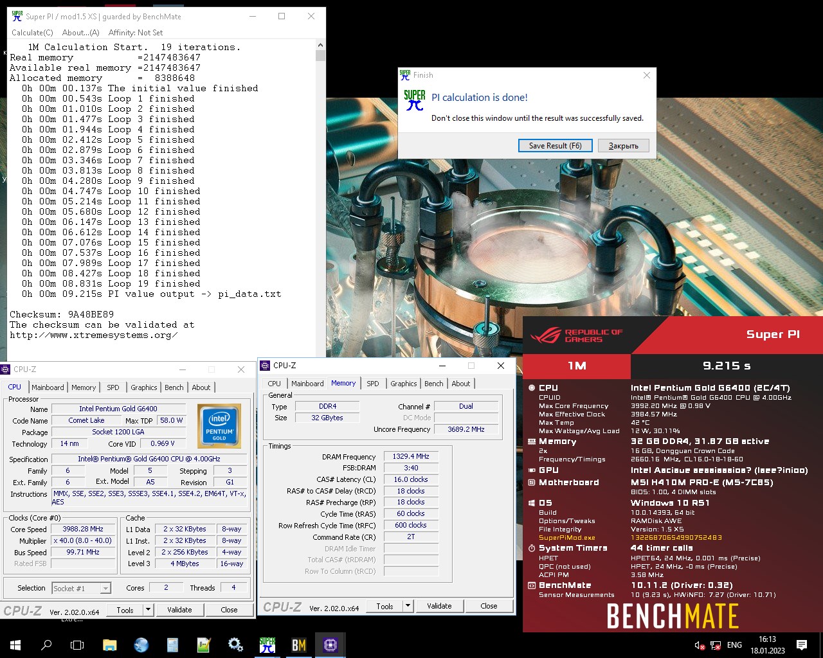Screen dimensions: 823x658
Task: Switch to BenchMate via BM taskbar icon
Action: pos(299,645)
